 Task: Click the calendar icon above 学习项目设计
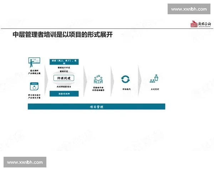click(34, 86)
